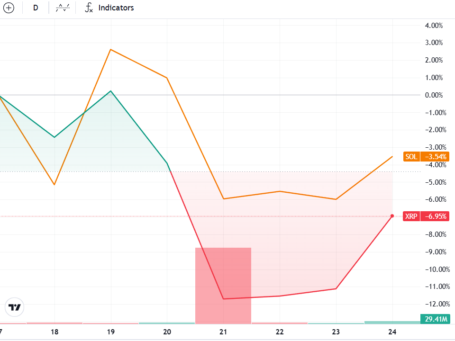Click date 21 on the time axis
Viewport: 455px width, 341px height.
224,332
